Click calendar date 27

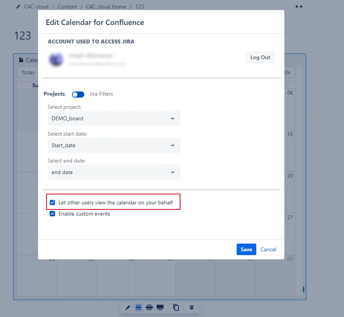coord(290,217)
